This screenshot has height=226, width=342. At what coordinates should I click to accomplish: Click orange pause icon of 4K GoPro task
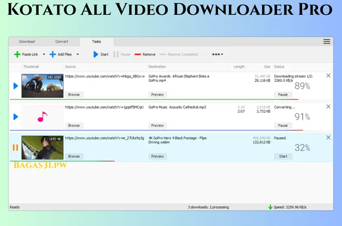(15, 147)
